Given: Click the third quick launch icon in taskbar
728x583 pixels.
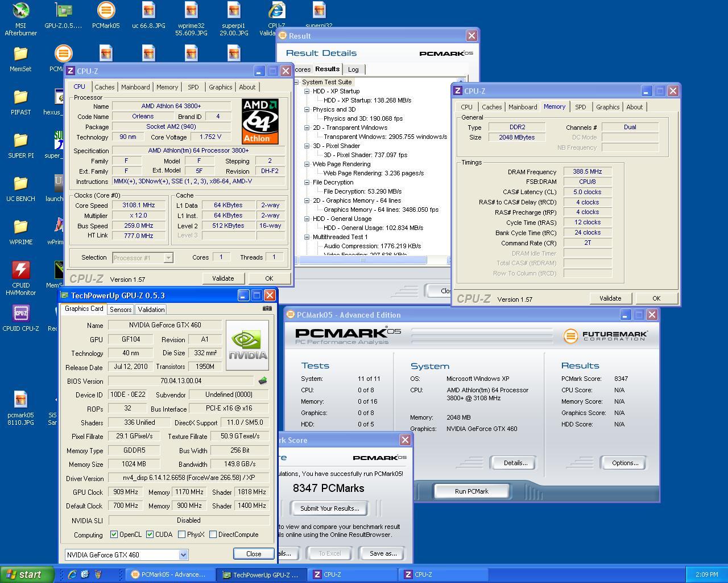Looking at the screenshot, I should tap(98, 574).
